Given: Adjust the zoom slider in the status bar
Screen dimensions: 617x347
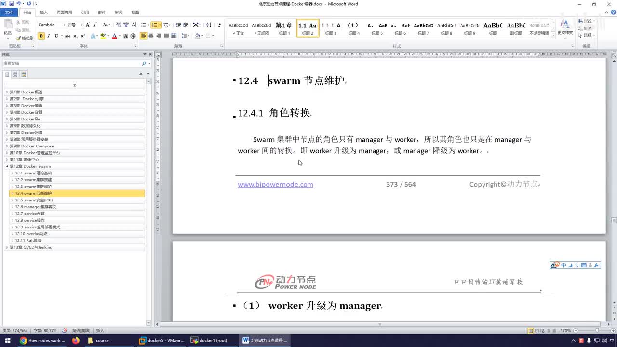Looking at the screenshot, I should (597, 331).
